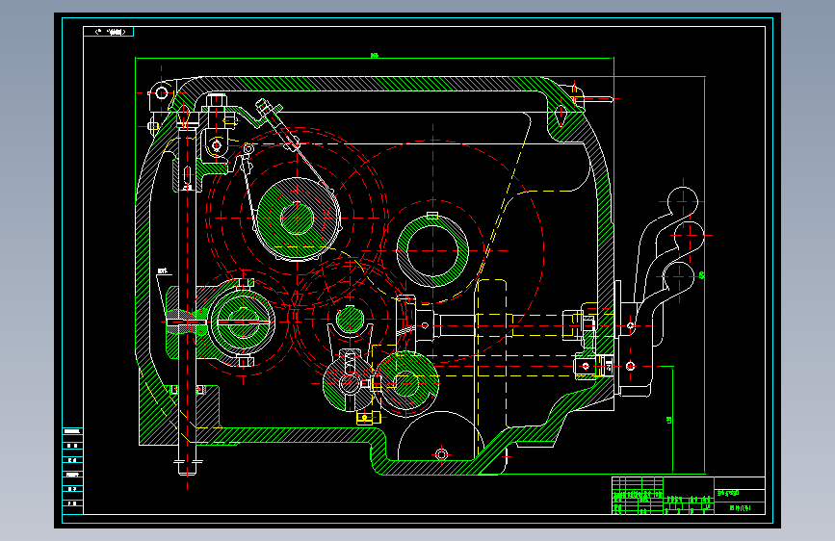Click the title block at the bottom right
The width and height of the screenshot is (835, 541).
[688, 495]
